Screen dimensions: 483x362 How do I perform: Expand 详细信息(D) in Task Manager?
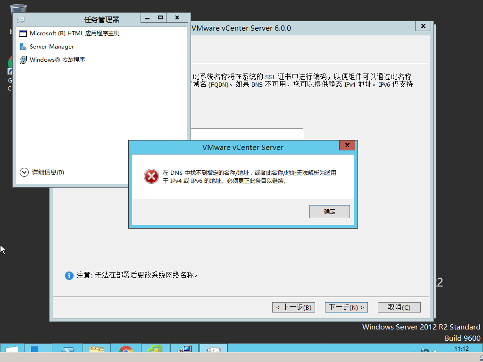coord(42,172)
